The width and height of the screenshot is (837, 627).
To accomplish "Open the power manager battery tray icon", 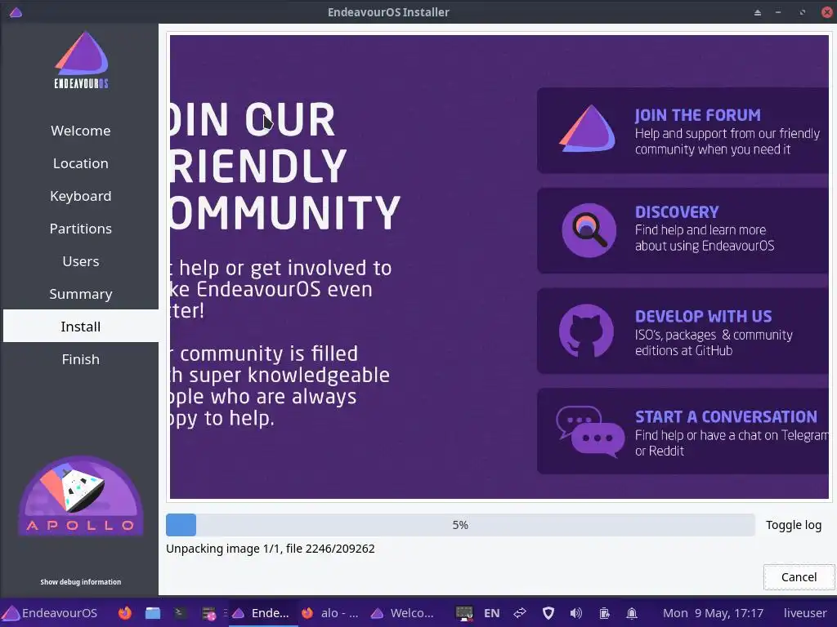I will pyautogui.click(x=604, y=613).
